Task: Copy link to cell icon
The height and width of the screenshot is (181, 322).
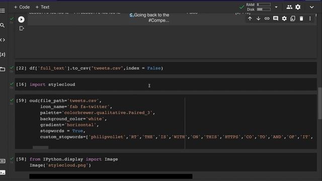Action: (x=267, y=19)
